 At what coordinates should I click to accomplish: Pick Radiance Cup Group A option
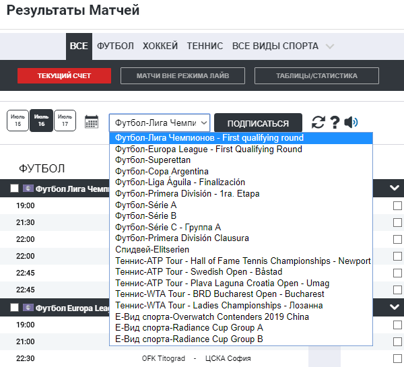[x=241, y=327]
